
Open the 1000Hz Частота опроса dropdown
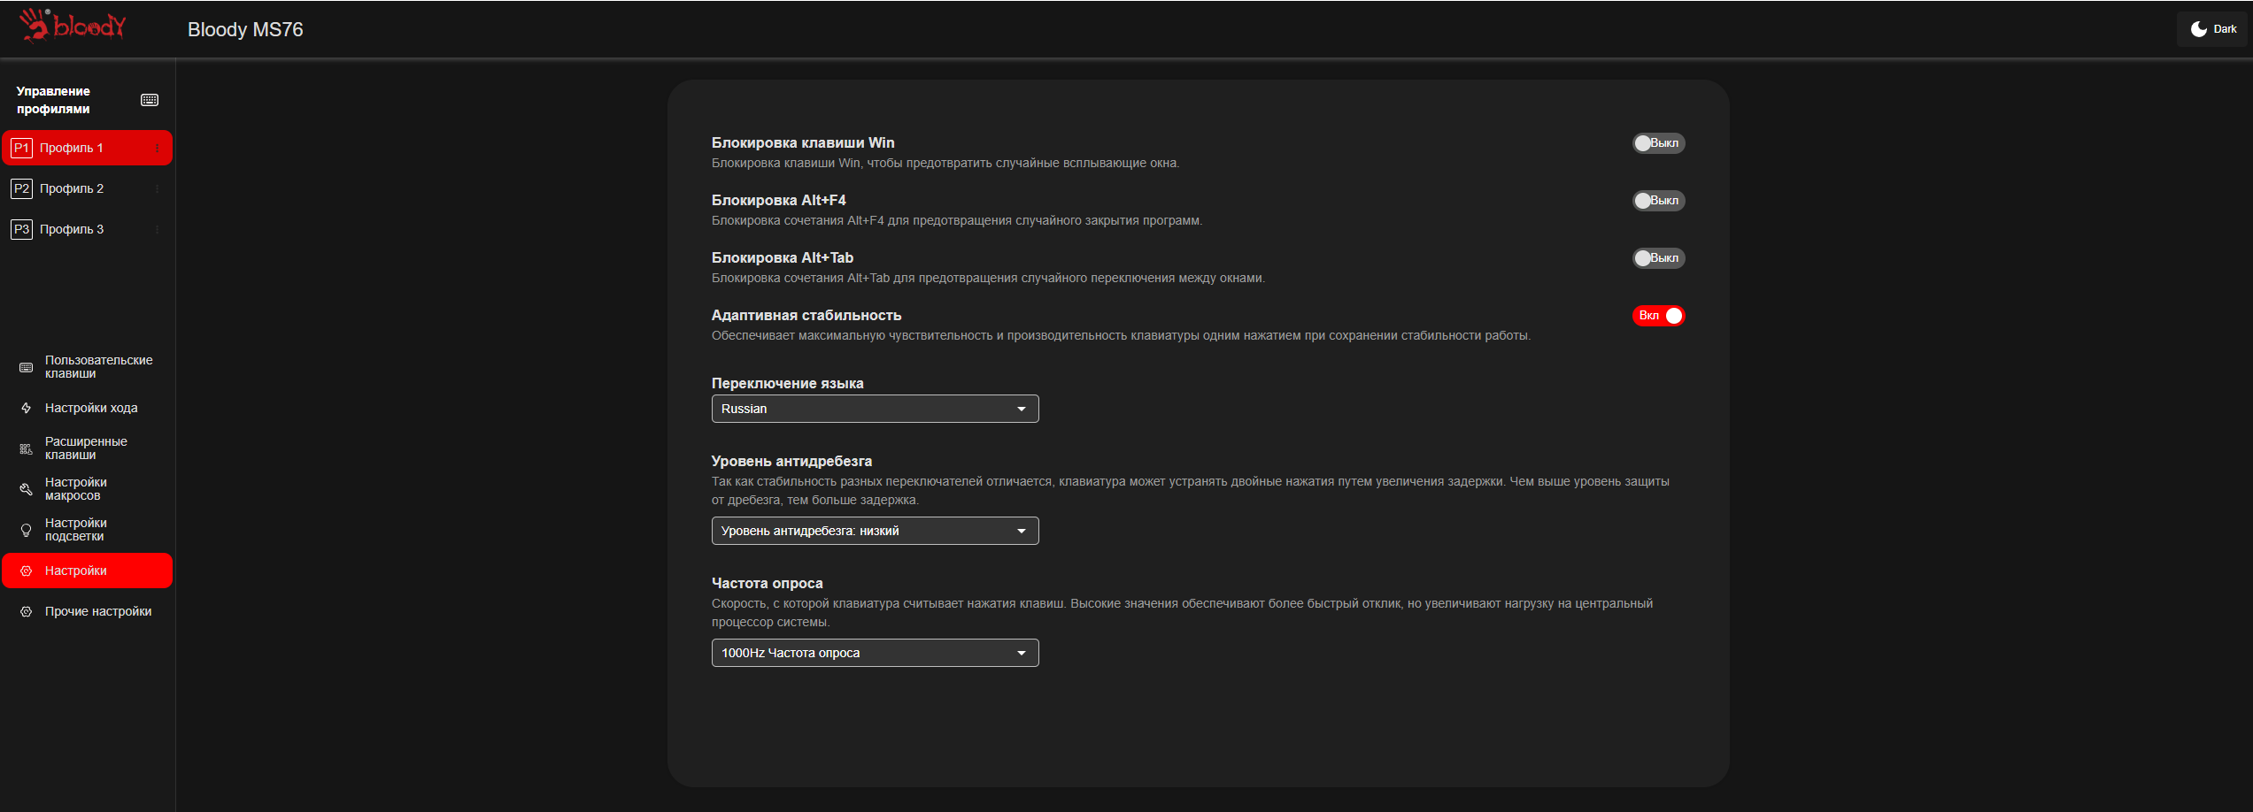[x=875, y=653]
